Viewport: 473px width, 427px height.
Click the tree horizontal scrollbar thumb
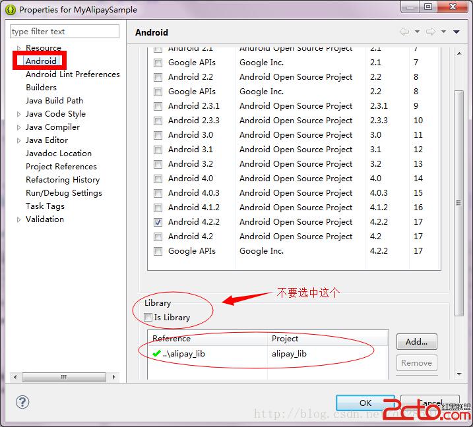tap(64, 377)
